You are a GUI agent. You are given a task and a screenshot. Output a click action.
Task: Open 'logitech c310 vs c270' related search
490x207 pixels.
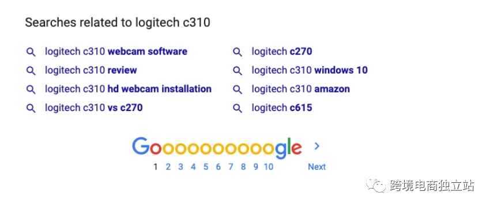pos(94,108)
